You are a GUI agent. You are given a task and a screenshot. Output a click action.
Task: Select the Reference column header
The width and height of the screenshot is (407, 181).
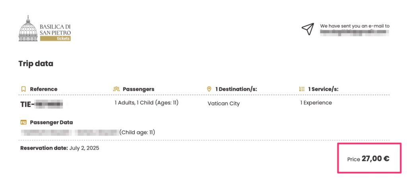[x=43, y=89]
